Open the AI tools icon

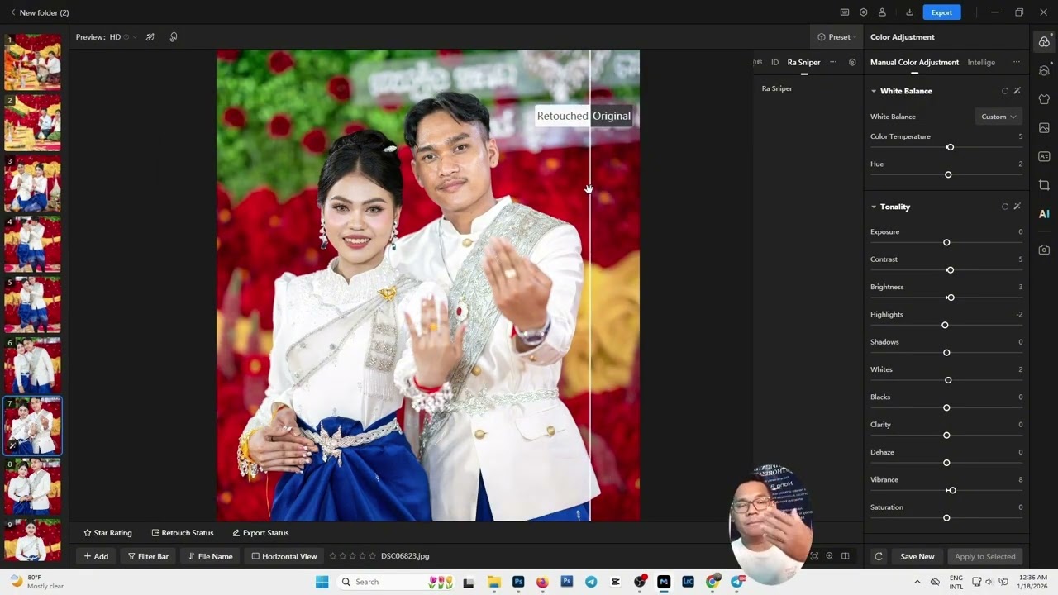1044,214
